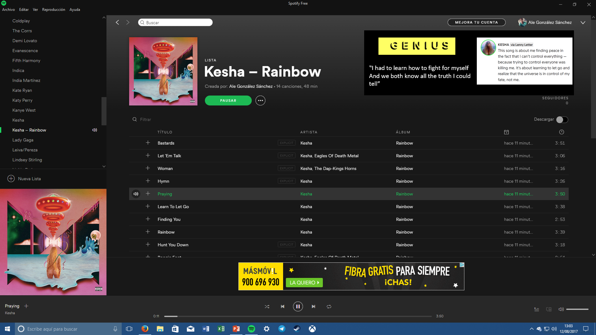Open the Kesha artist link for Bastards
Image resolution: width=596 pixels, height=335 pixels.
point(306,143)
